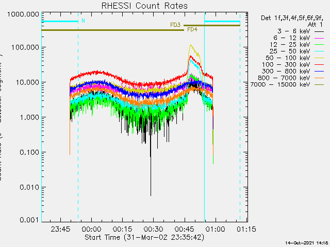The width and height of the screenshot is (330, 247).
Task: Click the 00:45 x-axis time label
Action: click(185, 228)
